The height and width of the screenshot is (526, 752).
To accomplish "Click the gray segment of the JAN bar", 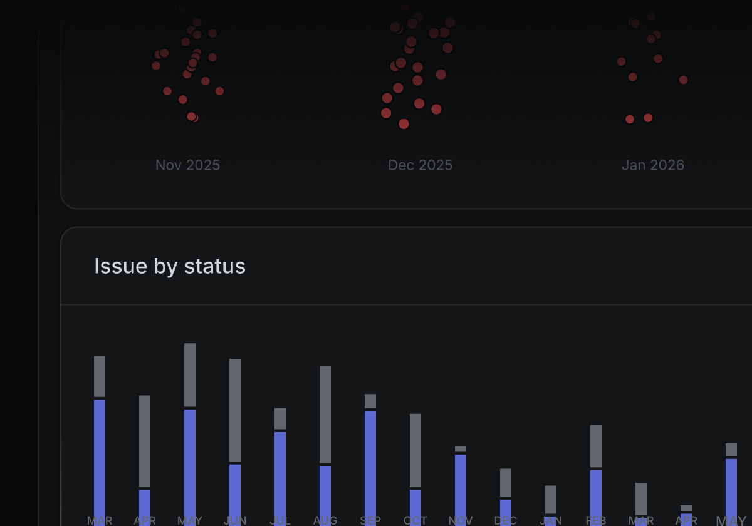I will (551, 499).
